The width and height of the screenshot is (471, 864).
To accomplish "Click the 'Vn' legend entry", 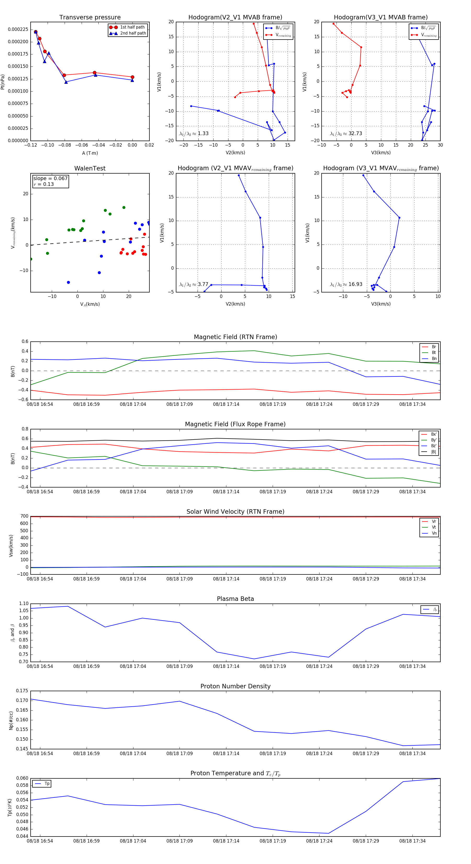I will (x=429, y=533).
